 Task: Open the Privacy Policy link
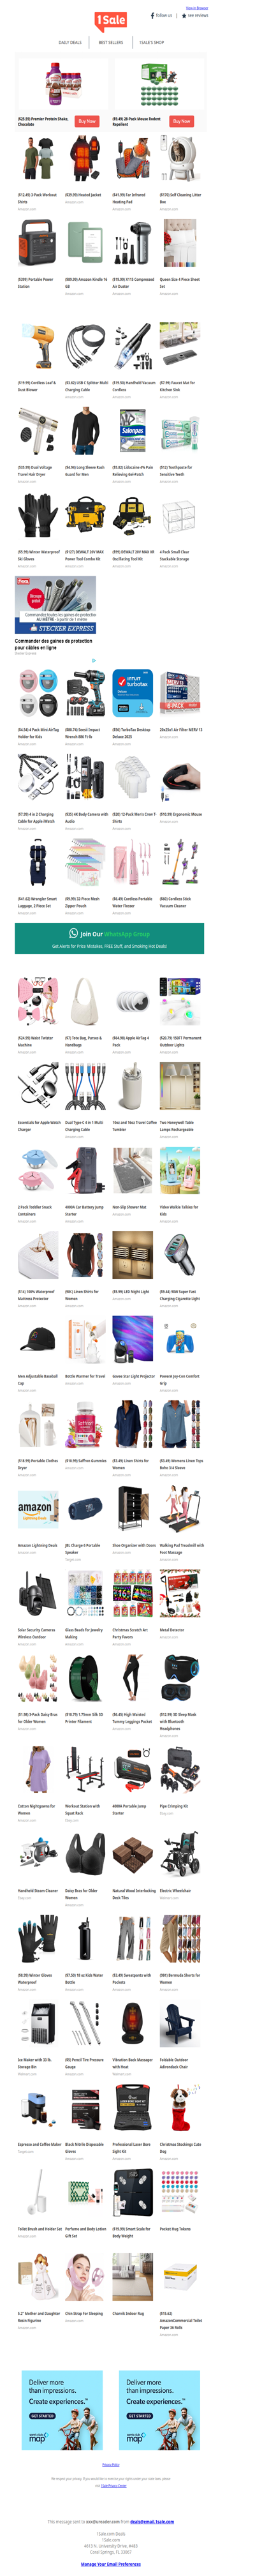point(111,2465)
